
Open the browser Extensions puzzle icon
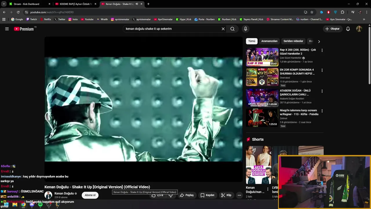343,12
